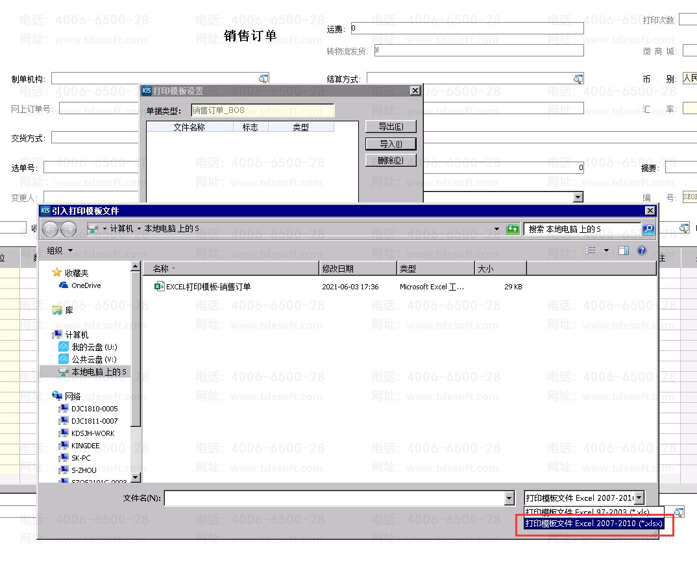Click the 文件名 input field
The height and width of the screenshot is (567, 697).
334,498
